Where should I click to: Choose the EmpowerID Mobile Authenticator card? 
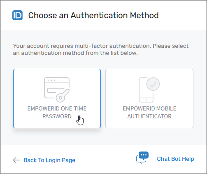(149, 99)
